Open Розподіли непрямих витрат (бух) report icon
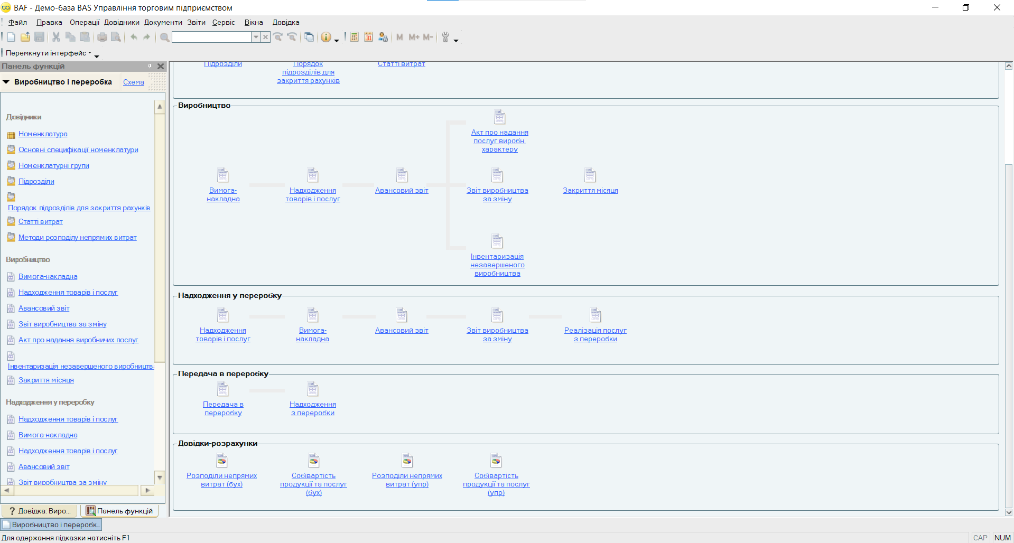 click(221, 461)
